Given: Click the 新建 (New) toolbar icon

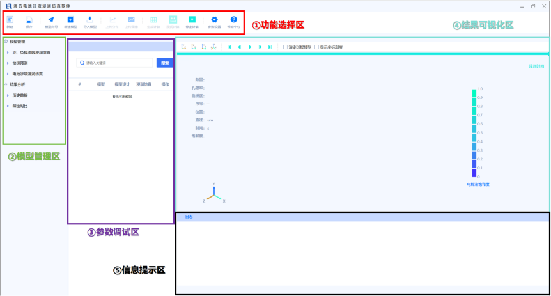Looking at the screenshot, I should point(10,21).
